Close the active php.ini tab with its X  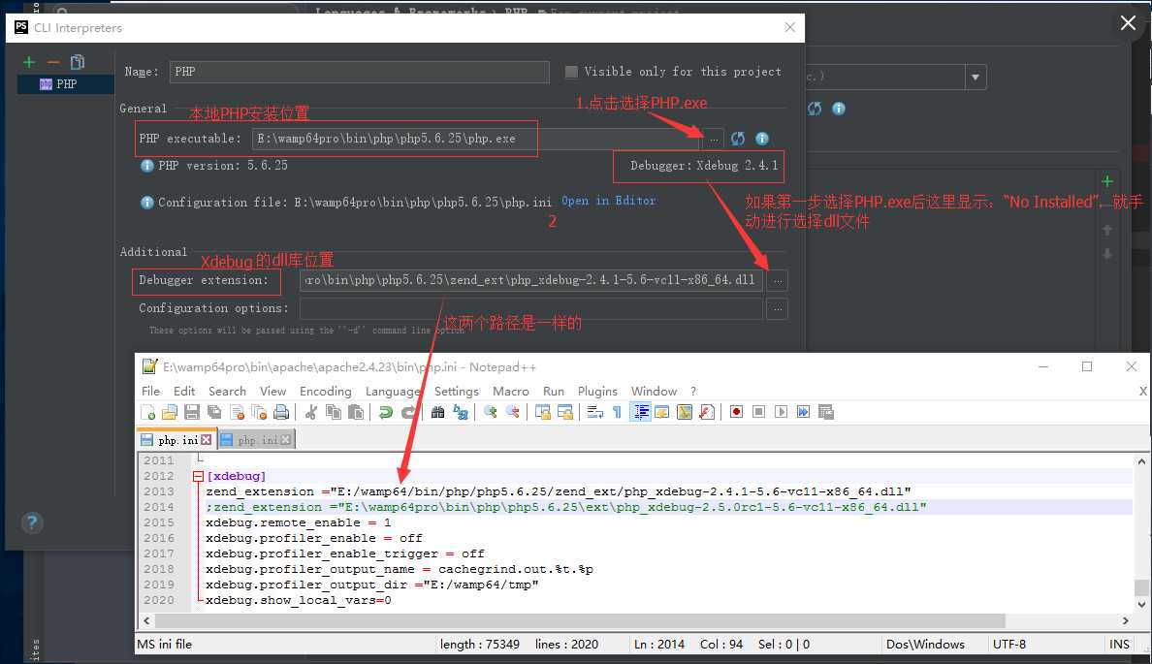[207, 440]
